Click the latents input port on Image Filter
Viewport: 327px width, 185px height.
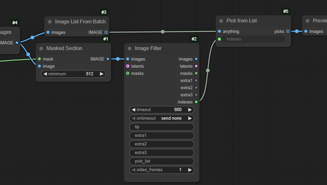(x=127, y=66)
